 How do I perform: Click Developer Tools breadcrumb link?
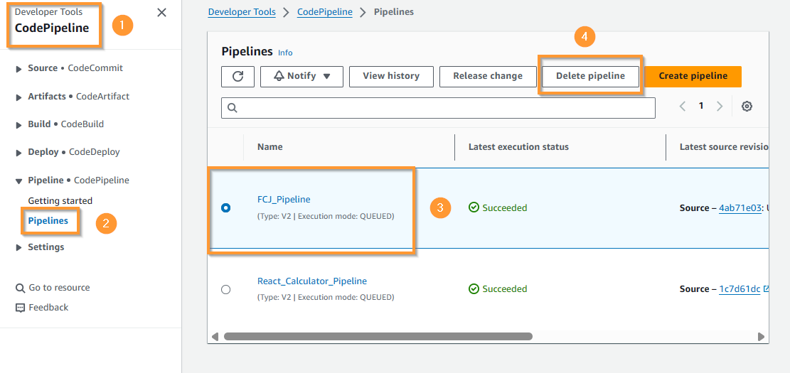click(242, 12)
